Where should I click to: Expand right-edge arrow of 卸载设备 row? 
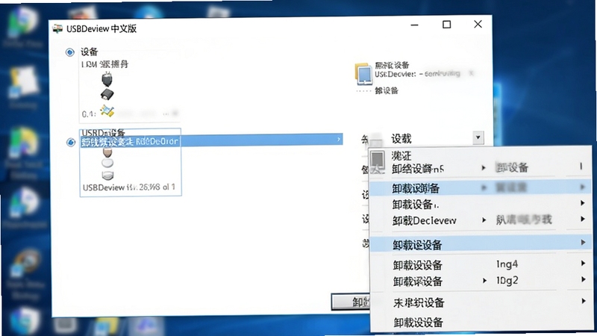[x=583, y=203]
